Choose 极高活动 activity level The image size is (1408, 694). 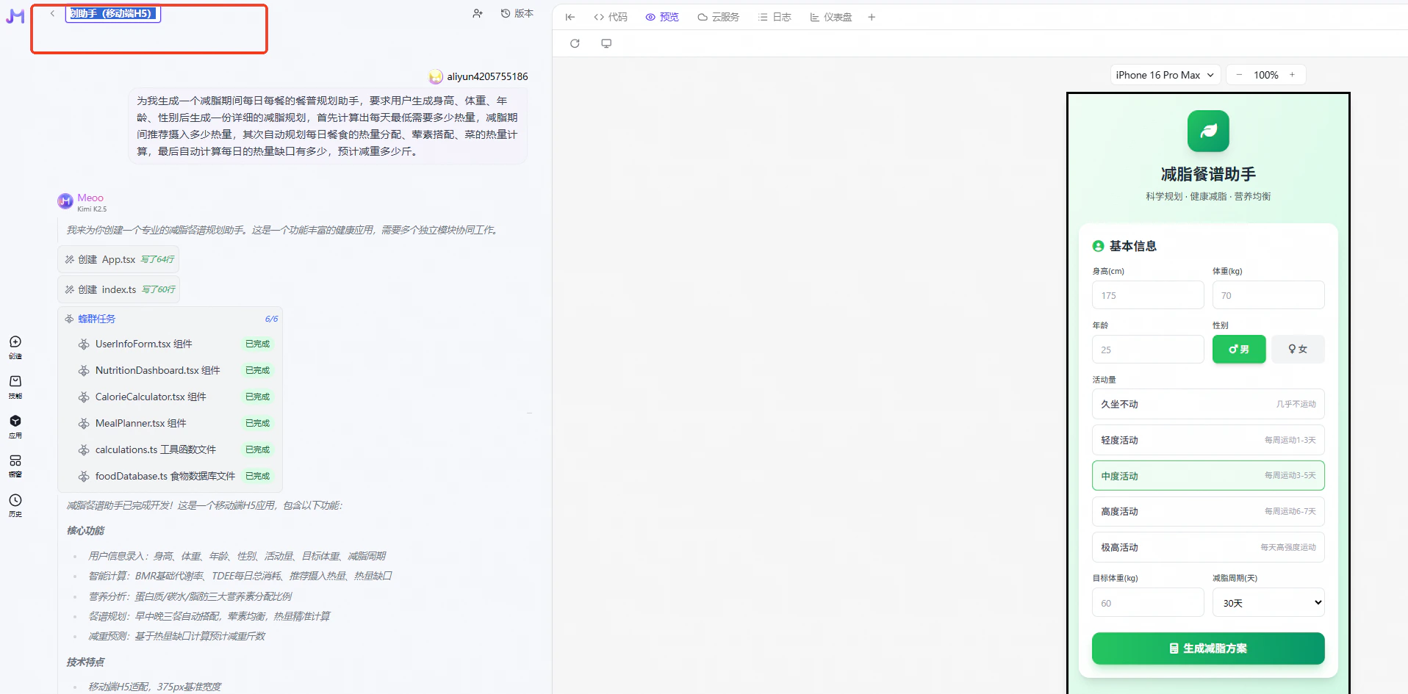(x=1208, y=547)
